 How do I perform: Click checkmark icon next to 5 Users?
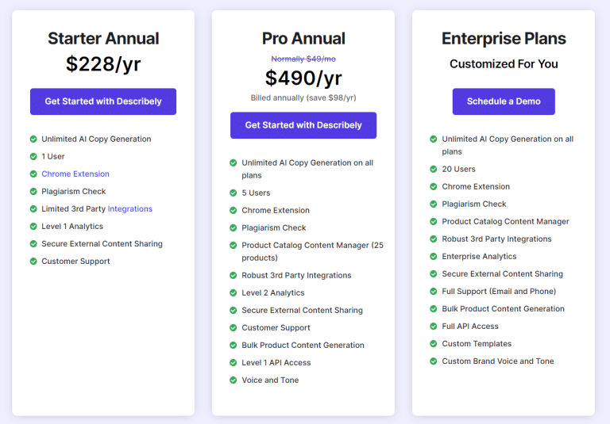click(234, 193)
